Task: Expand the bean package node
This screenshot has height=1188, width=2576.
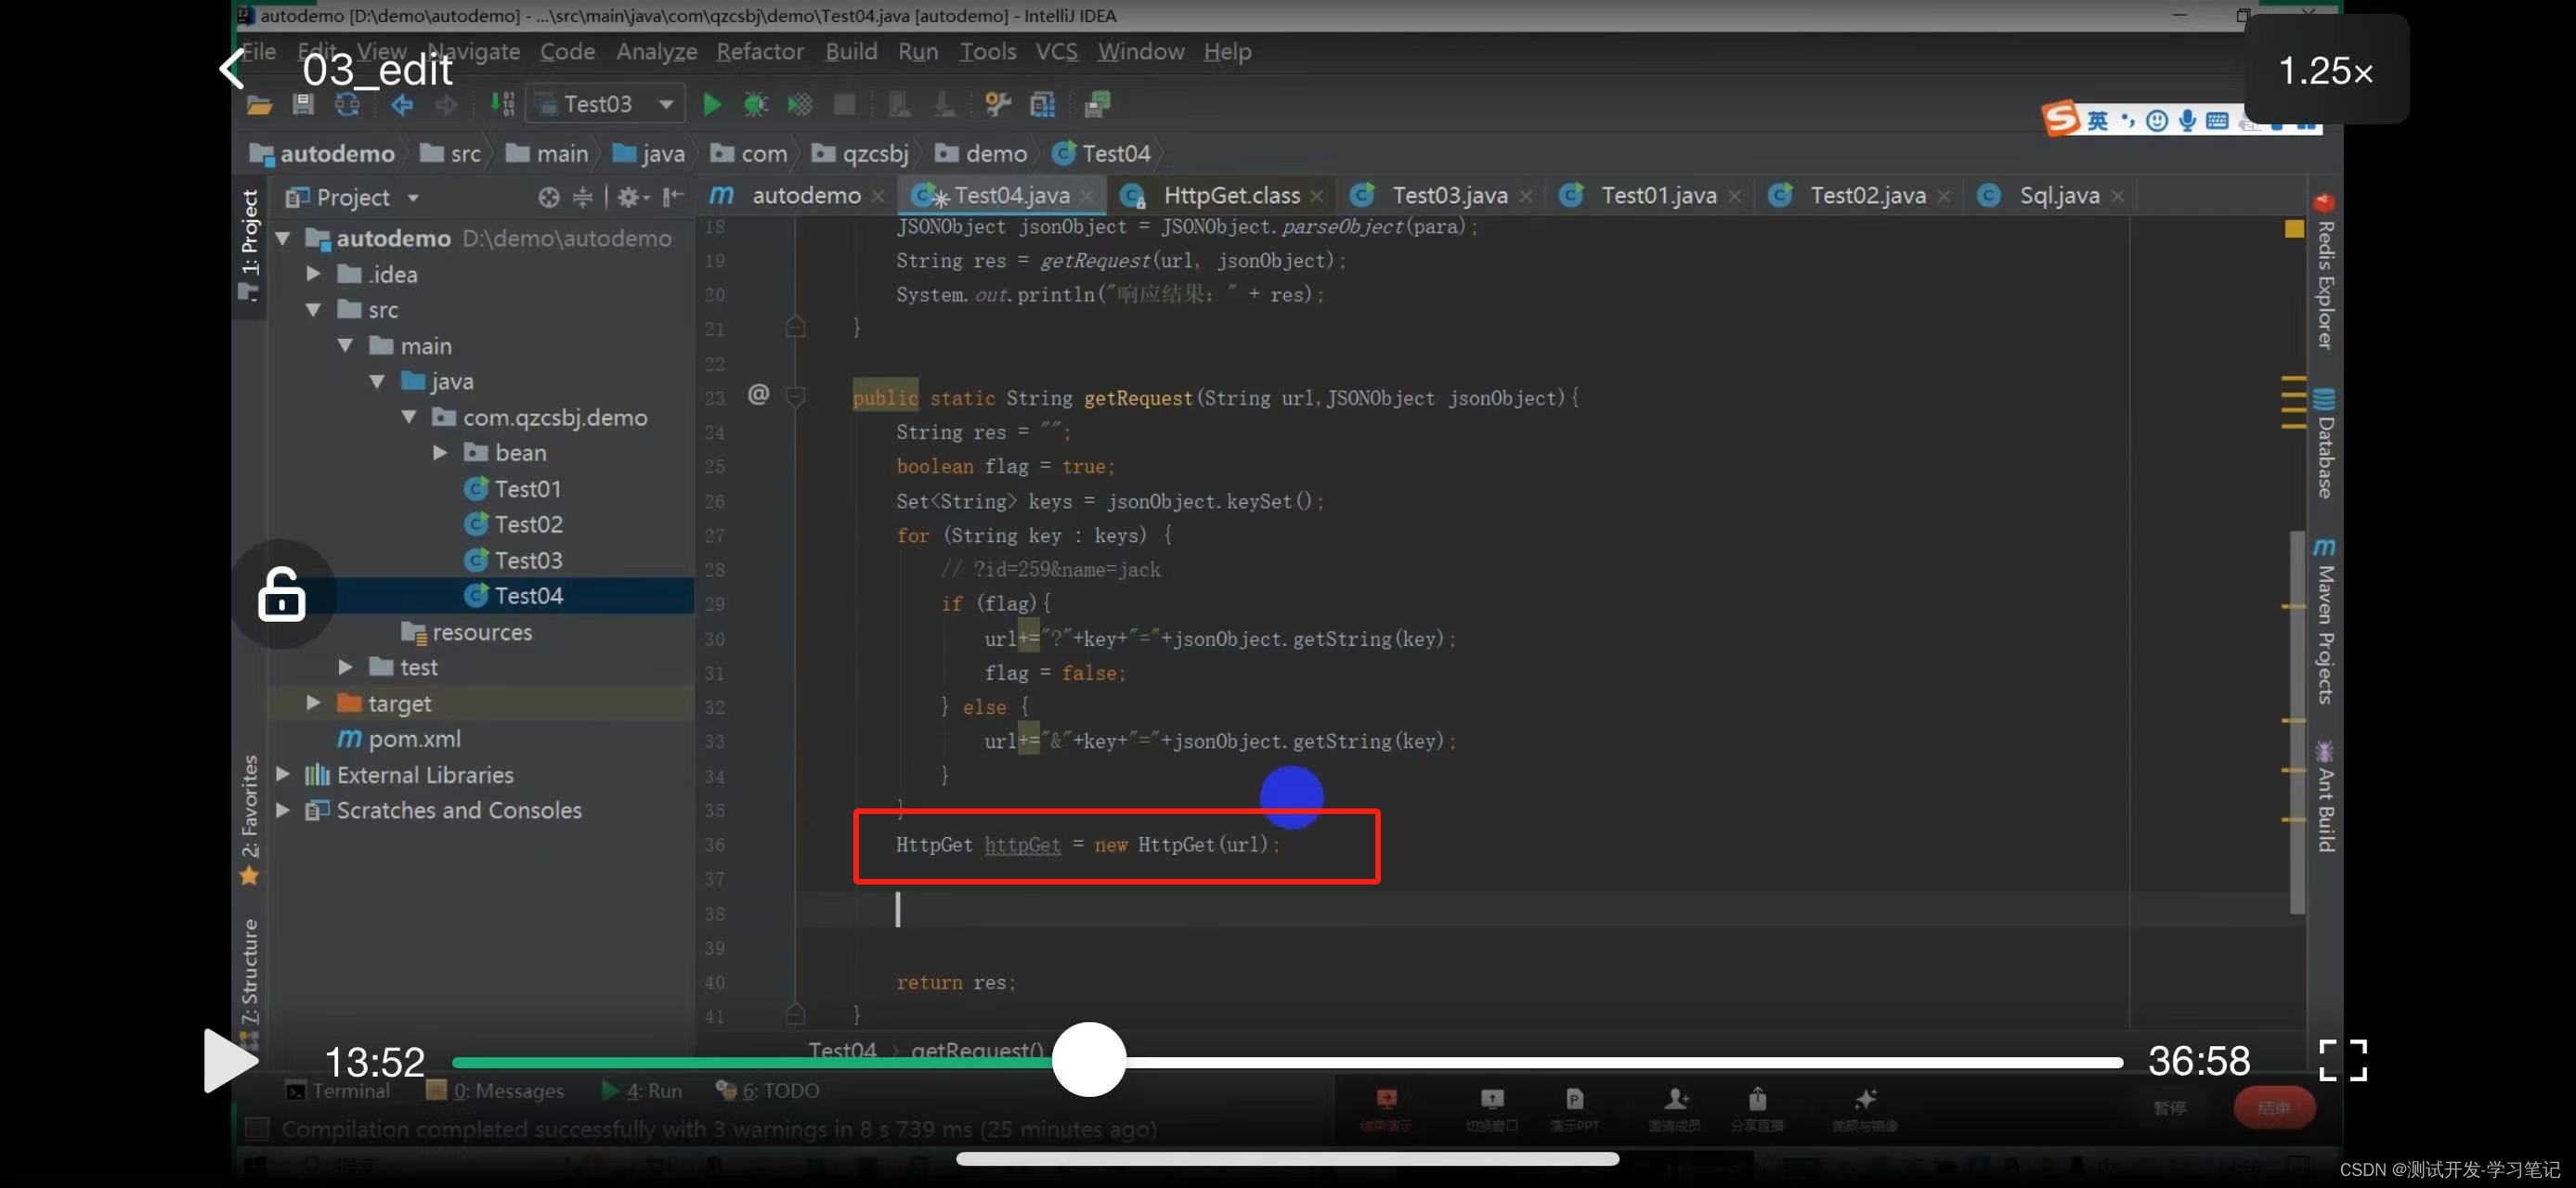Action: (x=440, y=453)
